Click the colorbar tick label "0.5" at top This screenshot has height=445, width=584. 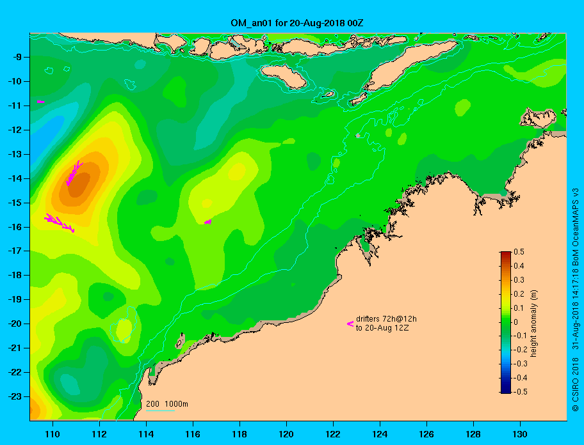pos(519,252)
